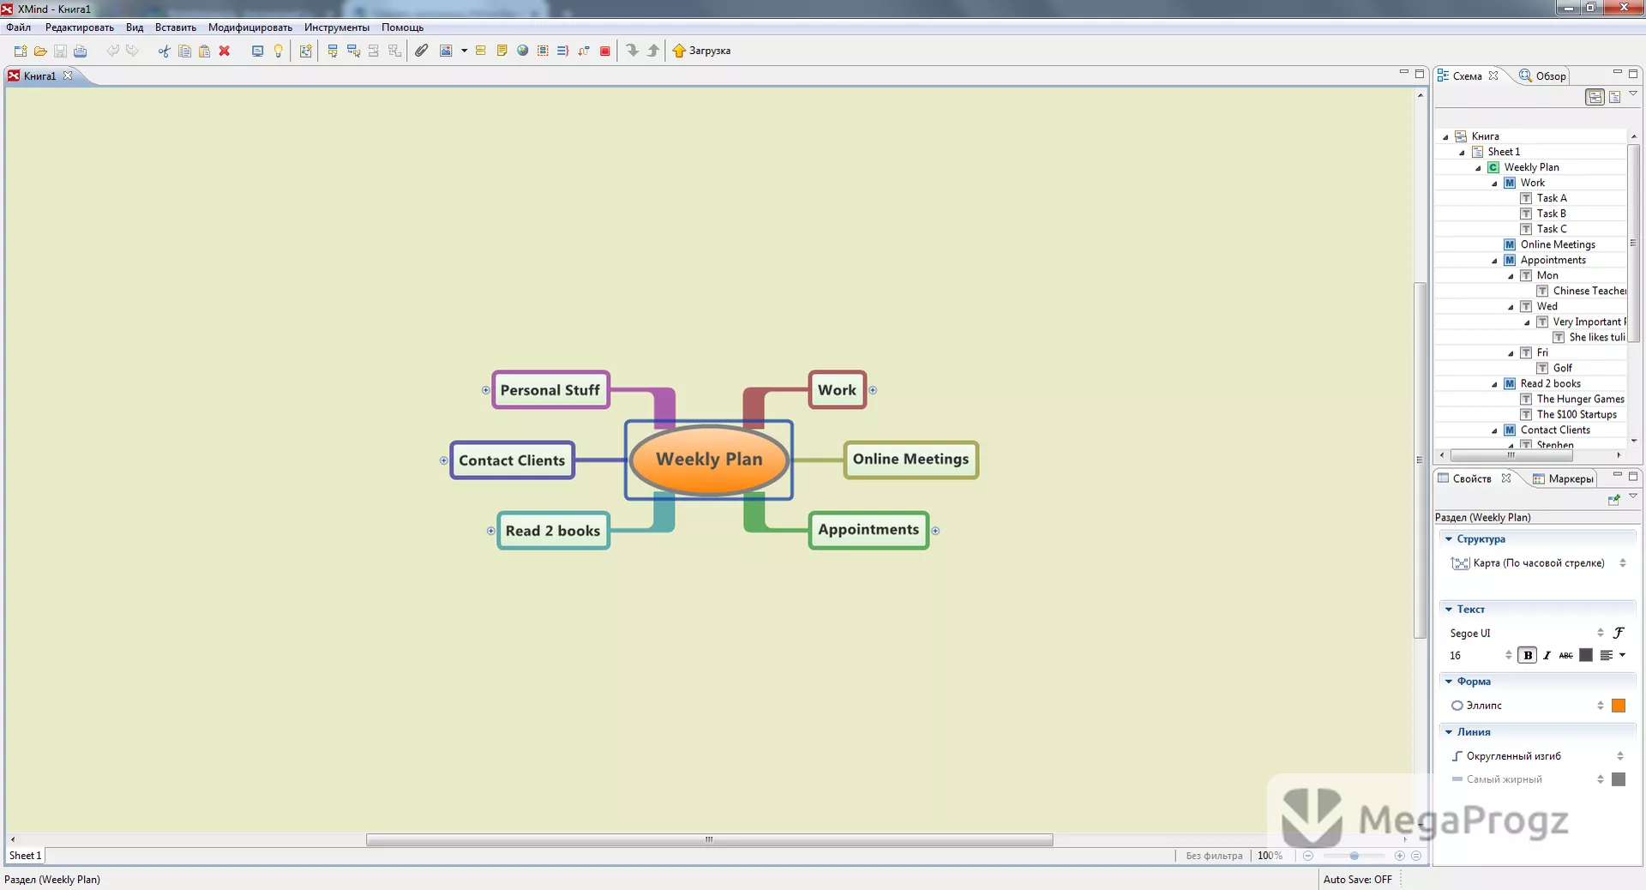Create relationship with the arrow-link icon
The width and height of the screenshot is (1646, 890).
584,51
